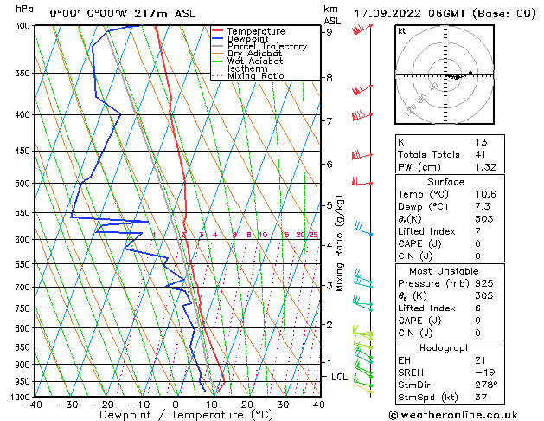
Task: Click the 700 hPa pressure level label
Action: point(24,288)
